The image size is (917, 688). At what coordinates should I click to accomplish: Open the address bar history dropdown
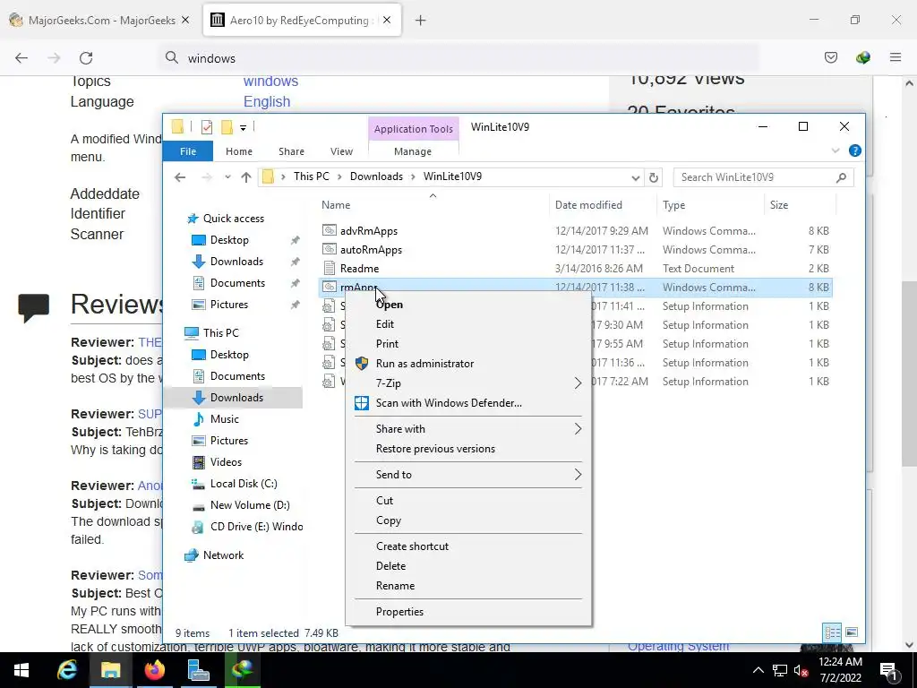pyautogui.click(x=635, y=177)
